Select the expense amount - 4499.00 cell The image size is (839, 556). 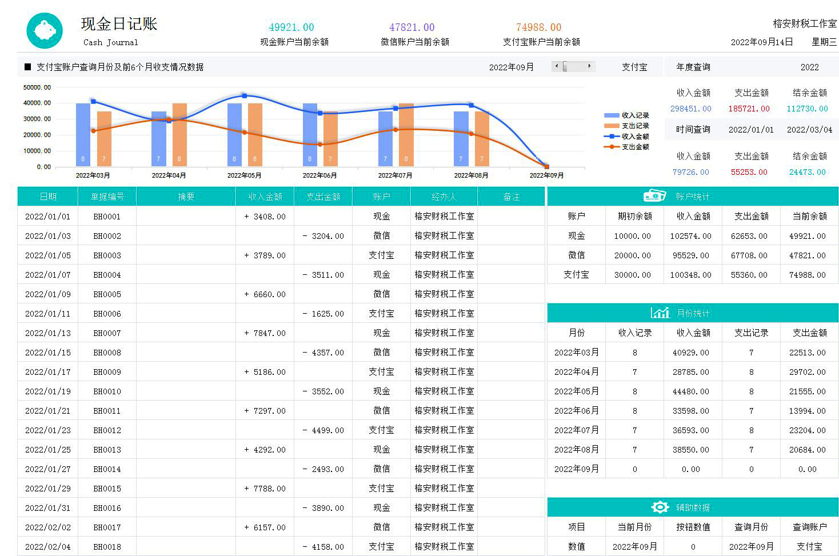[x=323, y=430]
